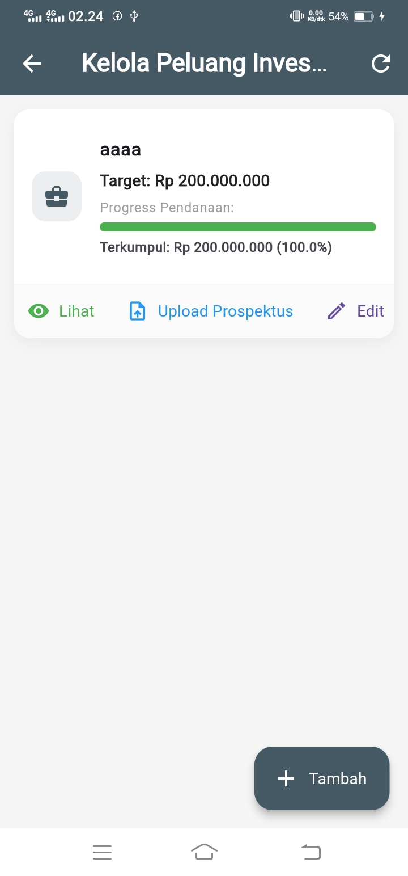Click the green funding progress bar
Image resolution: width=408 pixels, height=876 pixels.
pyautogui.click(x=238, y=227)
